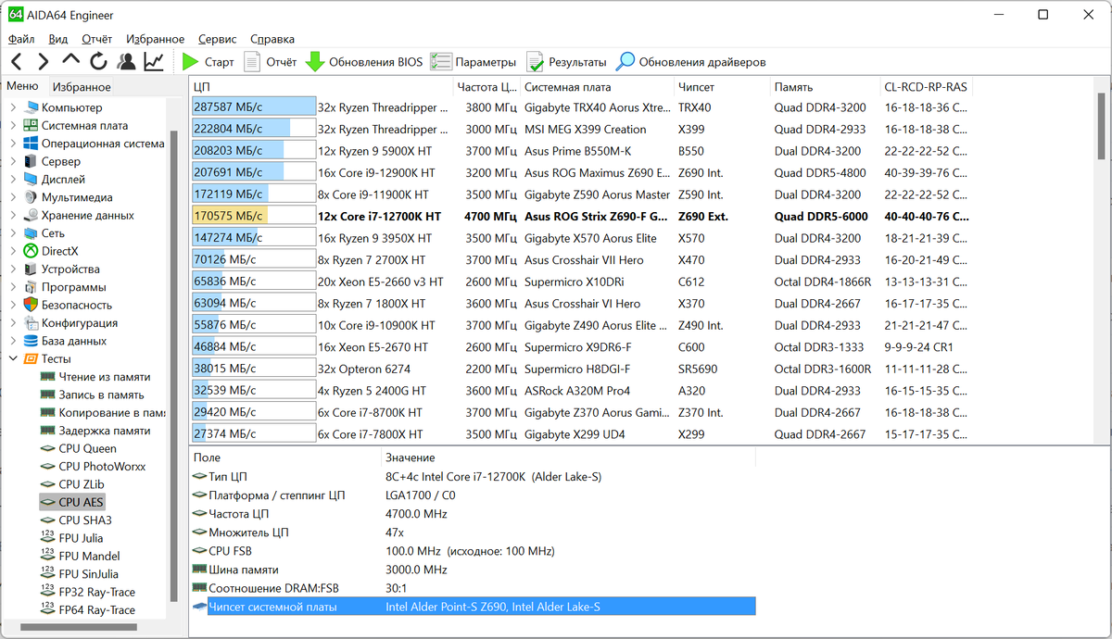1112x639 pixels.
Task: Select the FPU Julia test
Action: (x=81, y=538)
